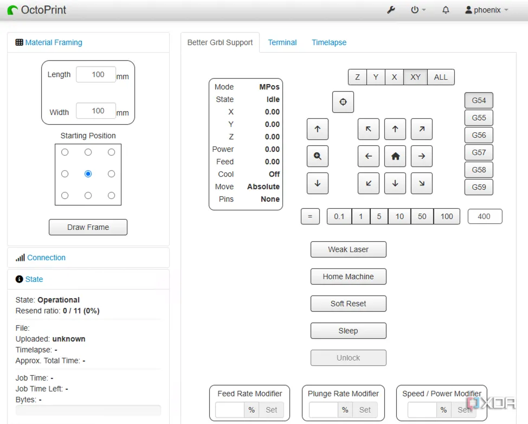The height and width of the screenshot is (424, 528).
Task: Click the notification bell icon
Action: (x=446, y=10)
